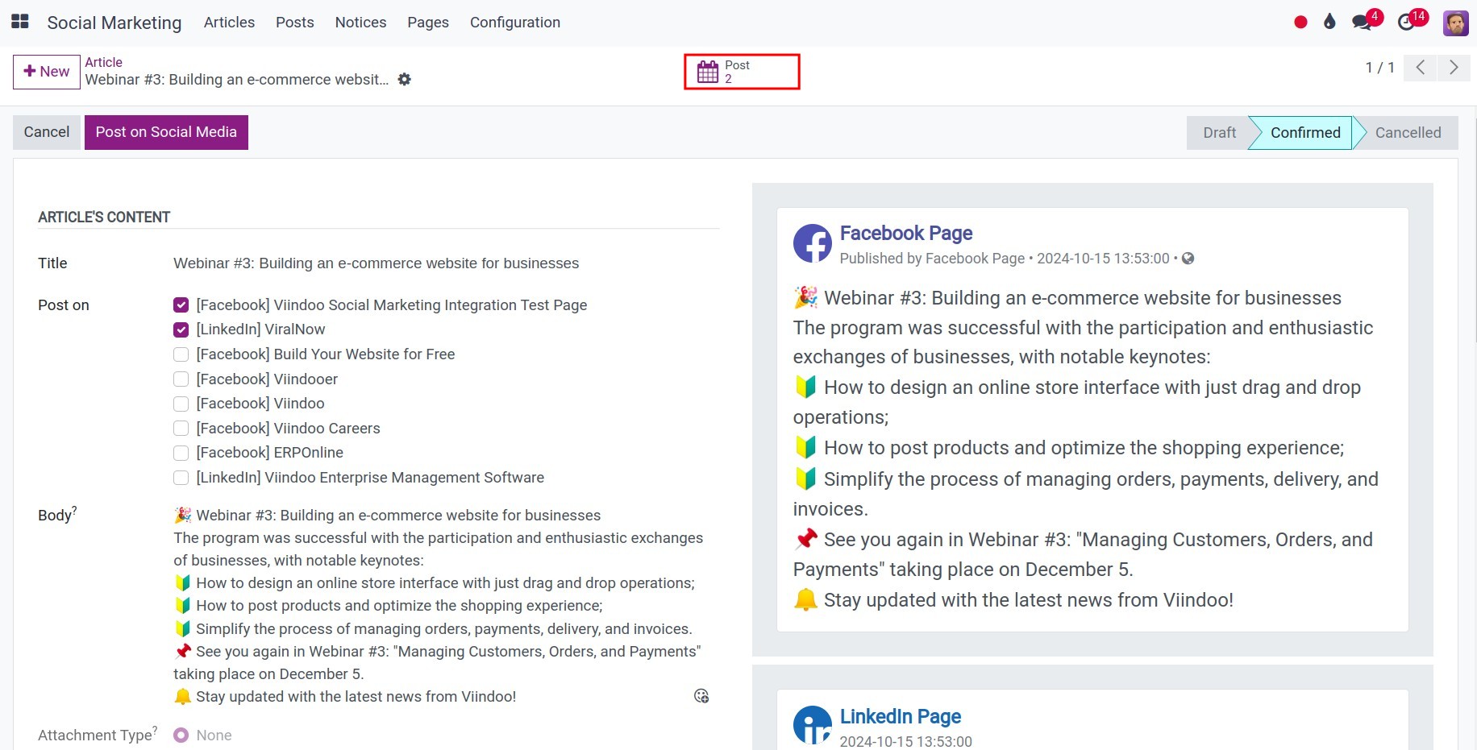The height and width of the screenshot is (750, 1477).
Task: Check LinkedIn Viindoo Enterprise Management Software
Action: point(181,478)
